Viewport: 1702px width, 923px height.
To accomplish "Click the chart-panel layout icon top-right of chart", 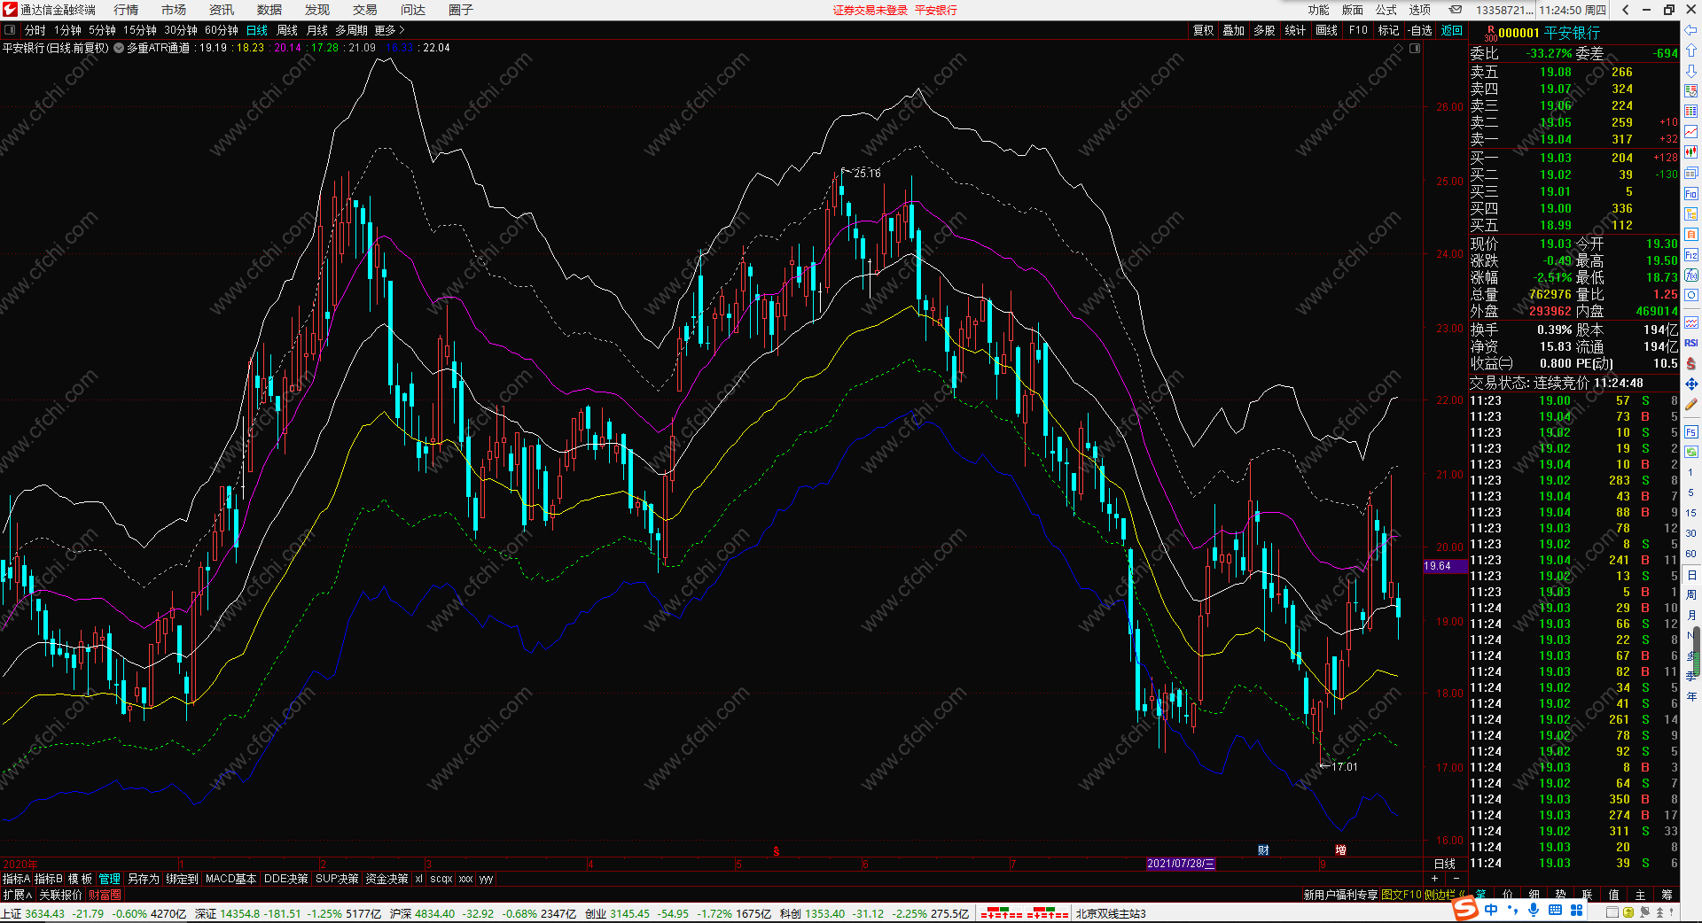I will (x=1415, y=48).
